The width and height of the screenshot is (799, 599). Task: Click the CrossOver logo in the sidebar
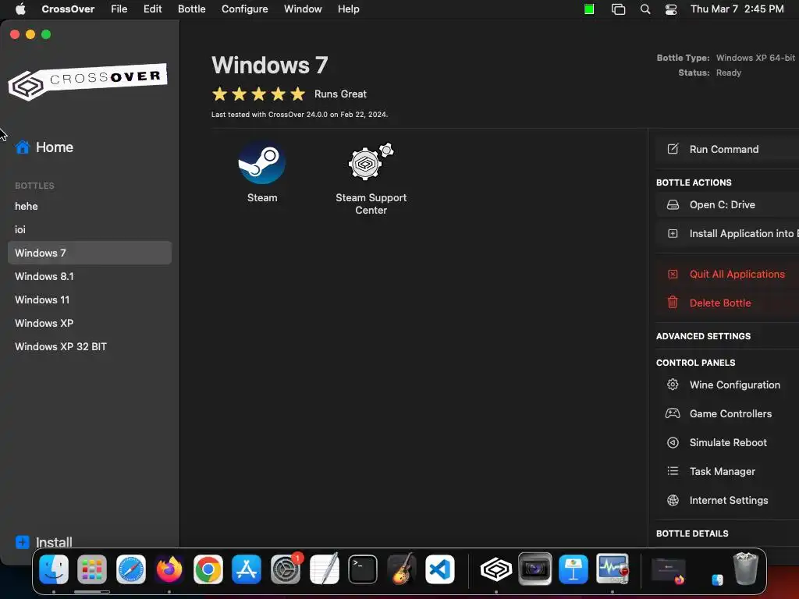pos(87,81)
